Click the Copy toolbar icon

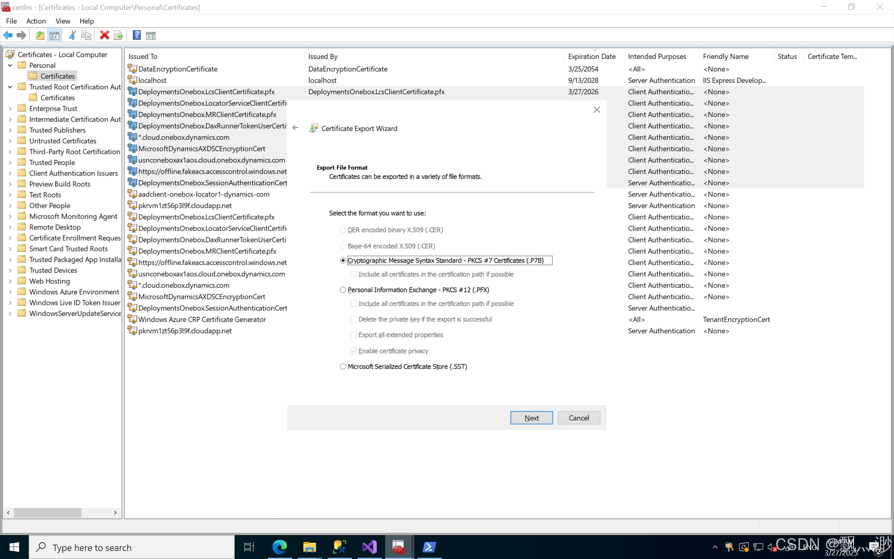[x=86, y=35]
